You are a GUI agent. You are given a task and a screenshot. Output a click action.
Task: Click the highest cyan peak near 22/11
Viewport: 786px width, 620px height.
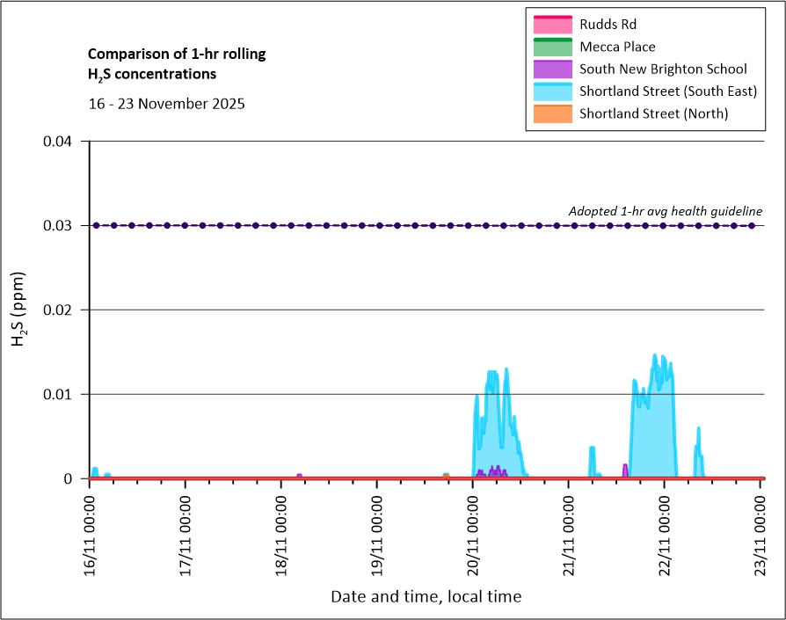pyautogui.click(x=654, y=355)
